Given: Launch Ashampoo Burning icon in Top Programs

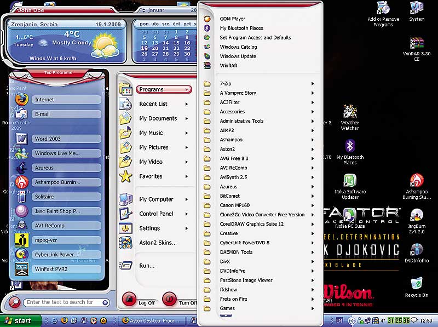Looking at the screenshot, I should 21,182.
